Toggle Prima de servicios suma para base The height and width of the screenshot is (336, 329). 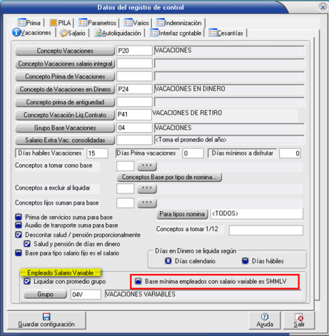[19, 217]
